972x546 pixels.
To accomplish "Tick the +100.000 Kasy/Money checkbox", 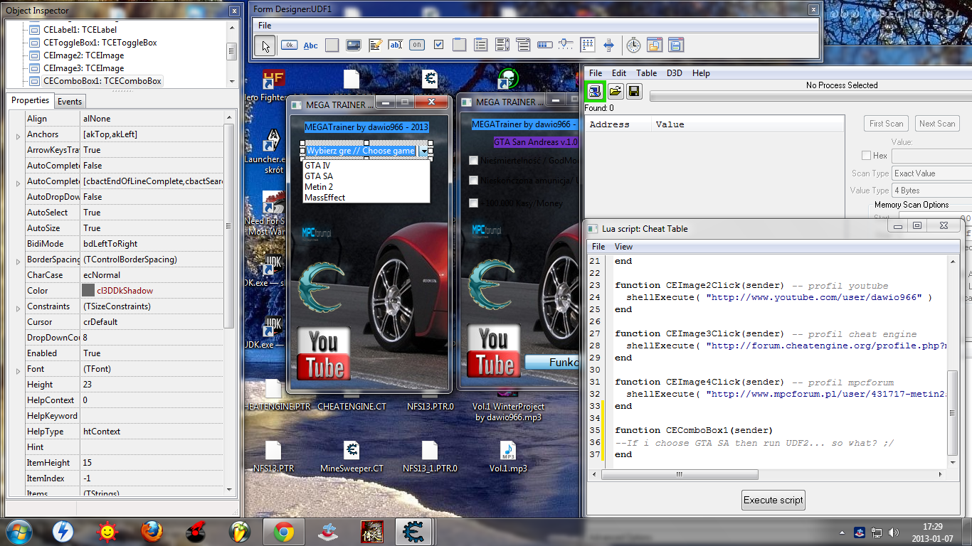I will 474,203.
